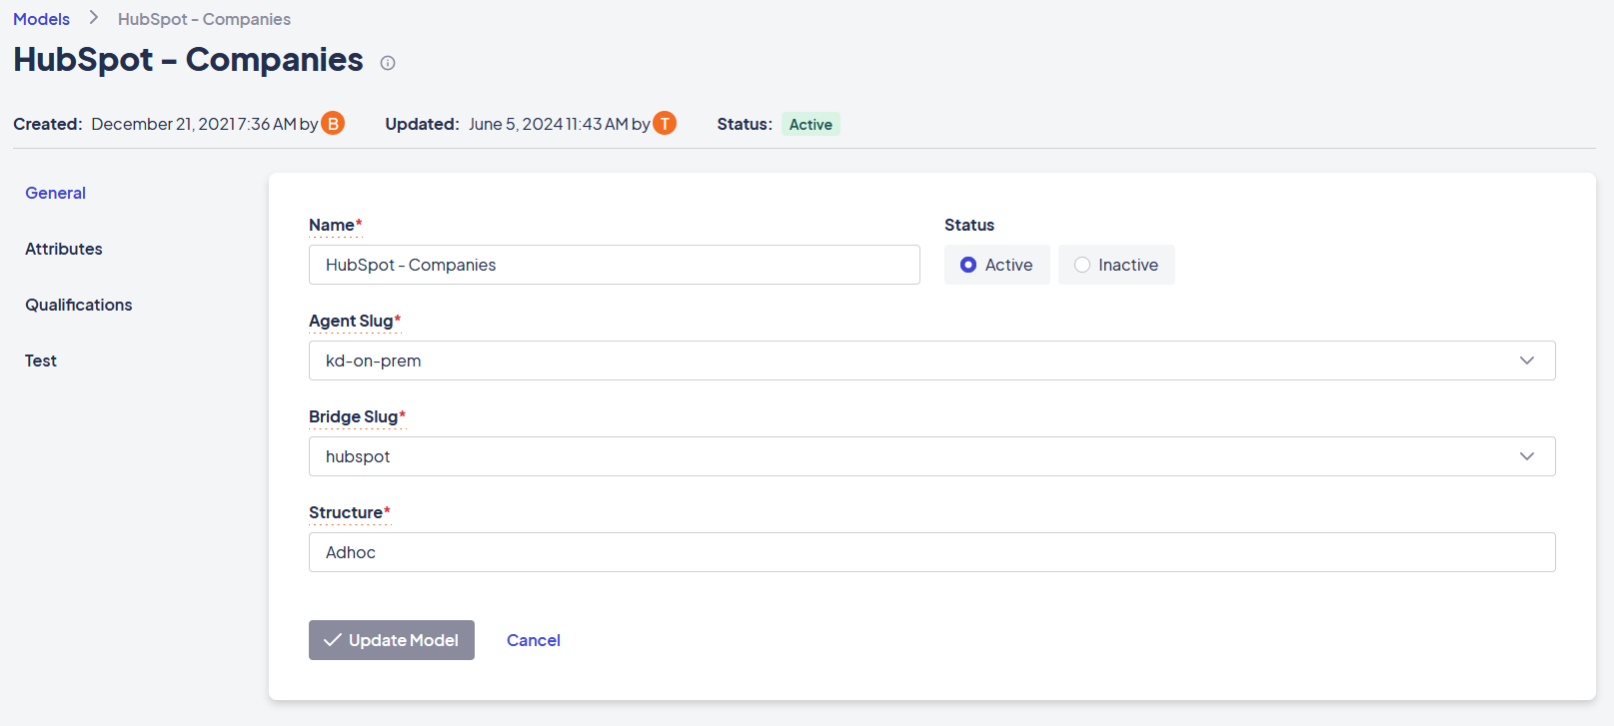Click the breadcrumb chevron separator after Models
This screenshot has width=1614, height=726.
94,18
